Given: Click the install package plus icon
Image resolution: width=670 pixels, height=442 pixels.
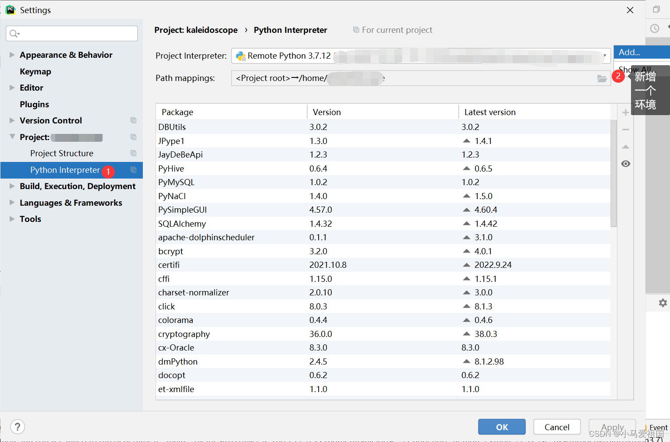Looking at the screenshot, I should tap(626, 112).
